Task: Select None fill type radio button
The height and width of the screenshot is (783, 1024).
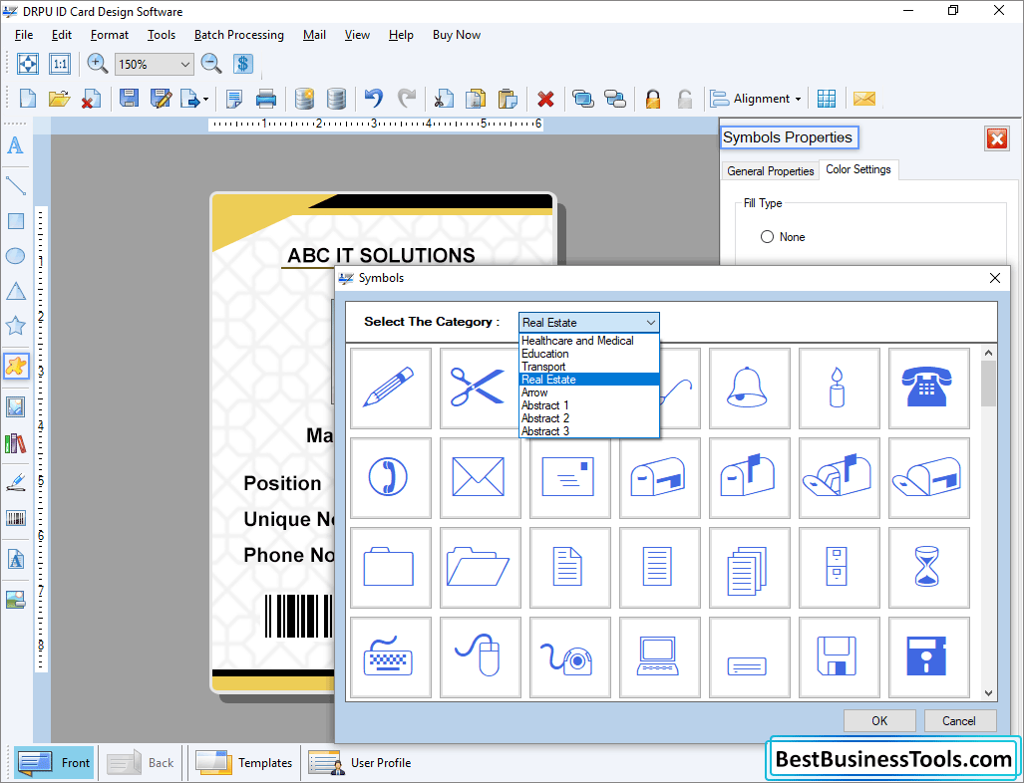Action: [767, 237]
